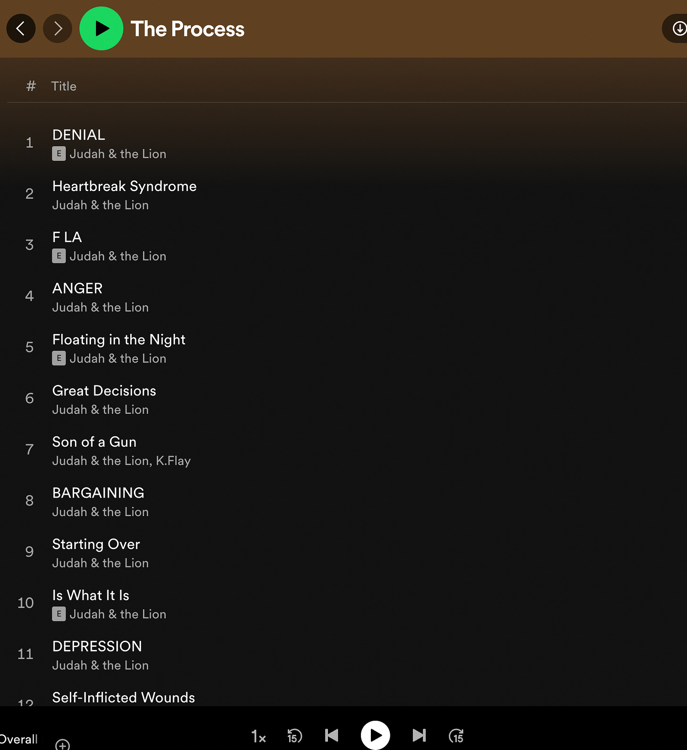Skip back 15 seconds
Screen dimensions: 687x750
coord(295,736)
